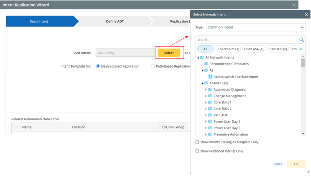Expand the Change Management folder
Screen dimensions: 311x176
[206, 96]
